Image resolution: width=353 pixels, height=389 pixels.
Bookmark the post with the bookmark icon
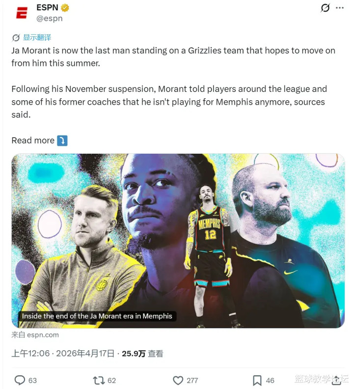257,380
